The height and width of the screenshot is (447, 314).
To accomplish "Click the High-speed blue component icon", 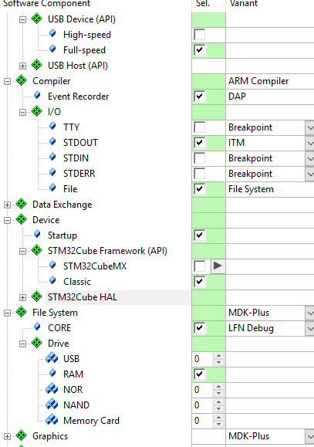I will click(52, 34).
